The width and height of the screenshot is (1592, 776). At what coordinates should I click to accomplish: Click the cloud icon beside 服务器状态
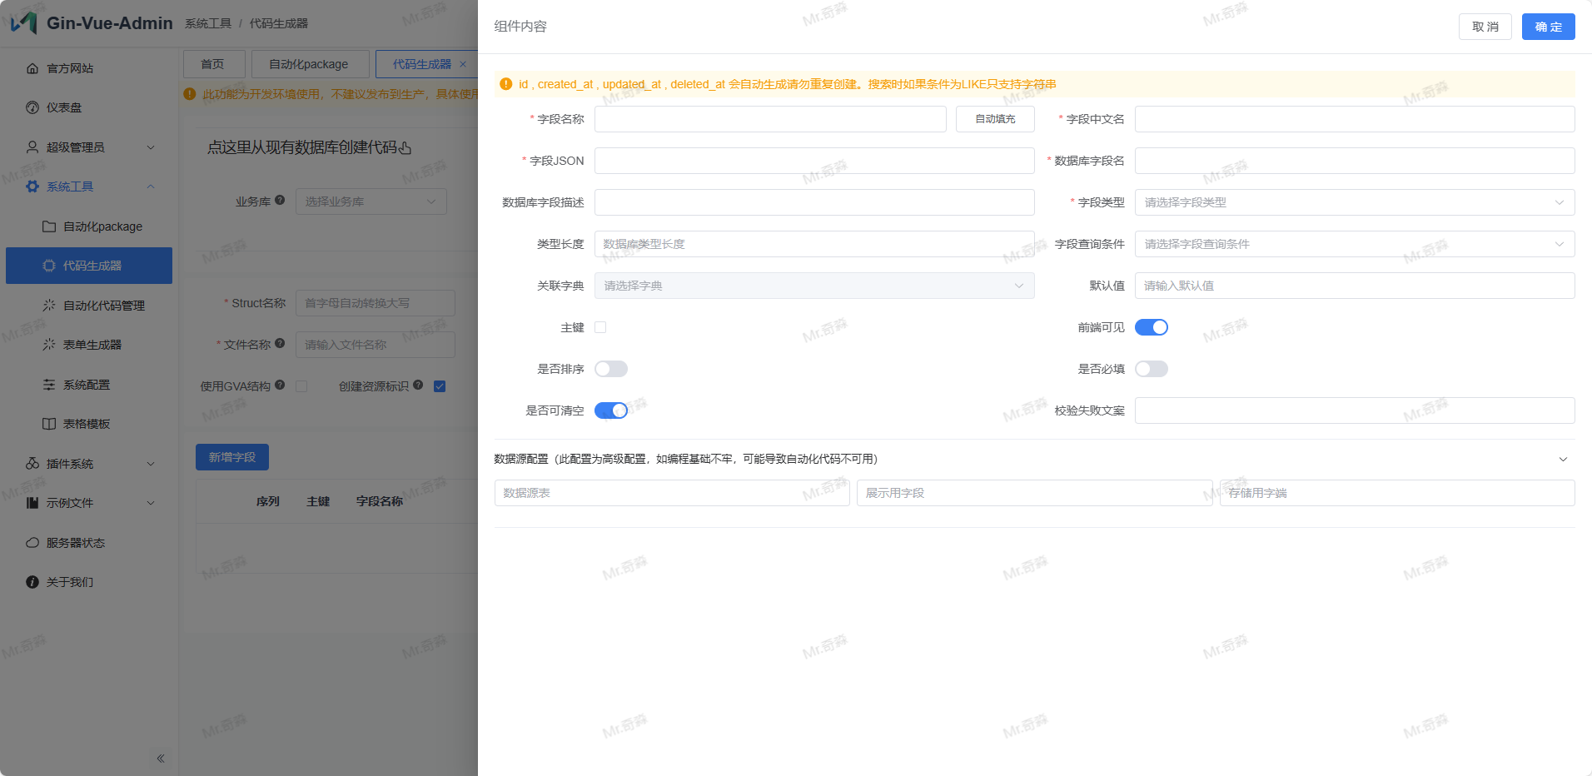click(32, 543)
